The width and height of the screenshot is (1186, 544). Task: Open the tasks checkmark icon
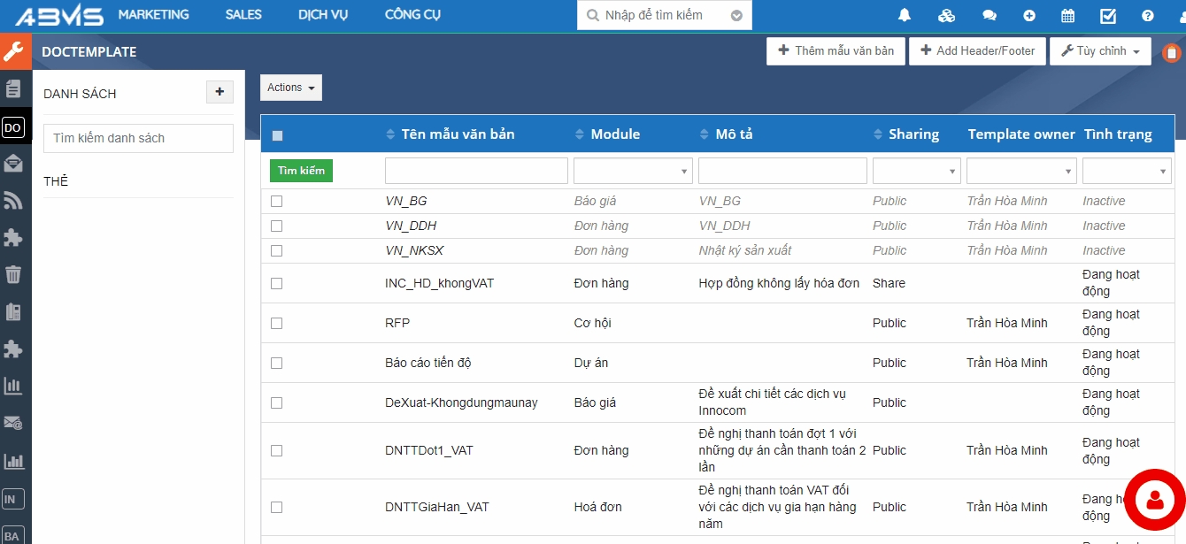point(1108,15)
